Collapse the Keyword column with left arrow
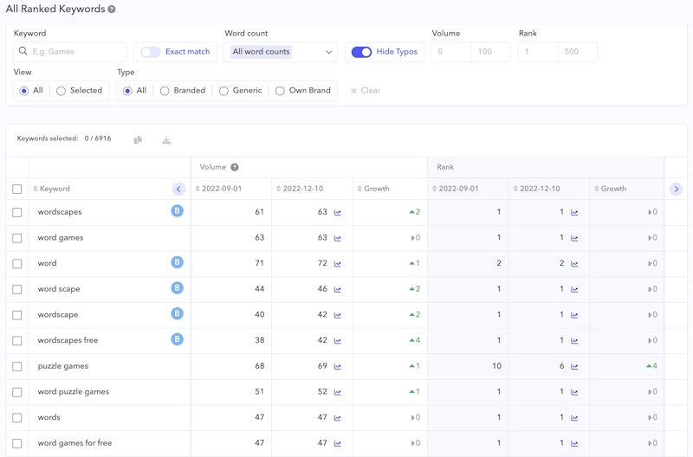This screenshot has height=457, width=693. 178,189
